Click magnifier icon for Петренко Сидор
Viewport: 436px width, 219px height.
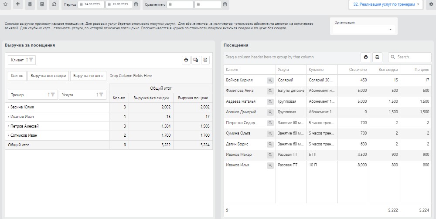coord(270,123)
